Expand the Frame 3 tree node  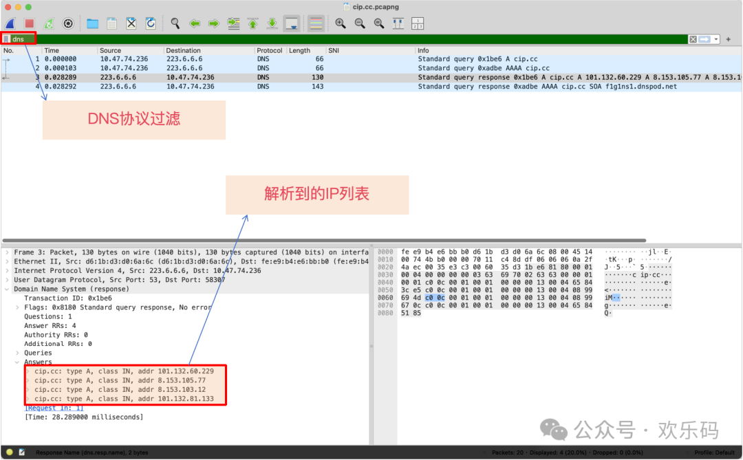(x=7, y=252)
